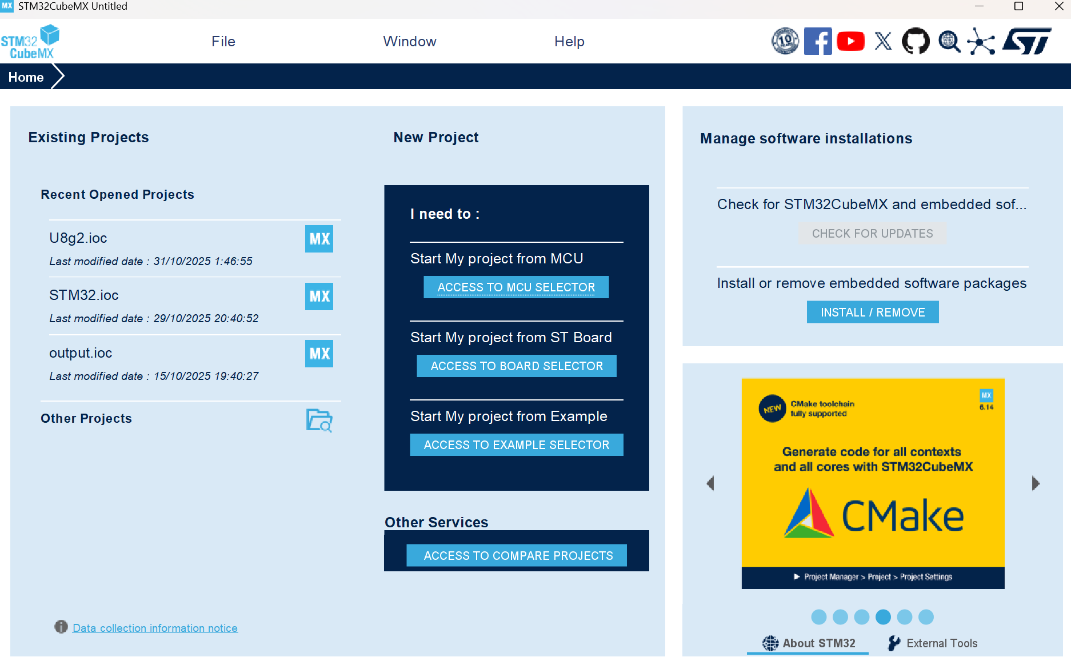Viewport: 1071px width, 665px height.
Task: Select fourth highlighted carousel dot
Action: pos(883,617)
